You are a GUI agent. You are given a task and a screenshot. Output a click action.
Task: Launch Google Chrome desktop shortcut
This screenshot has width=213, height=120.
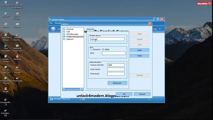point(17,16)
